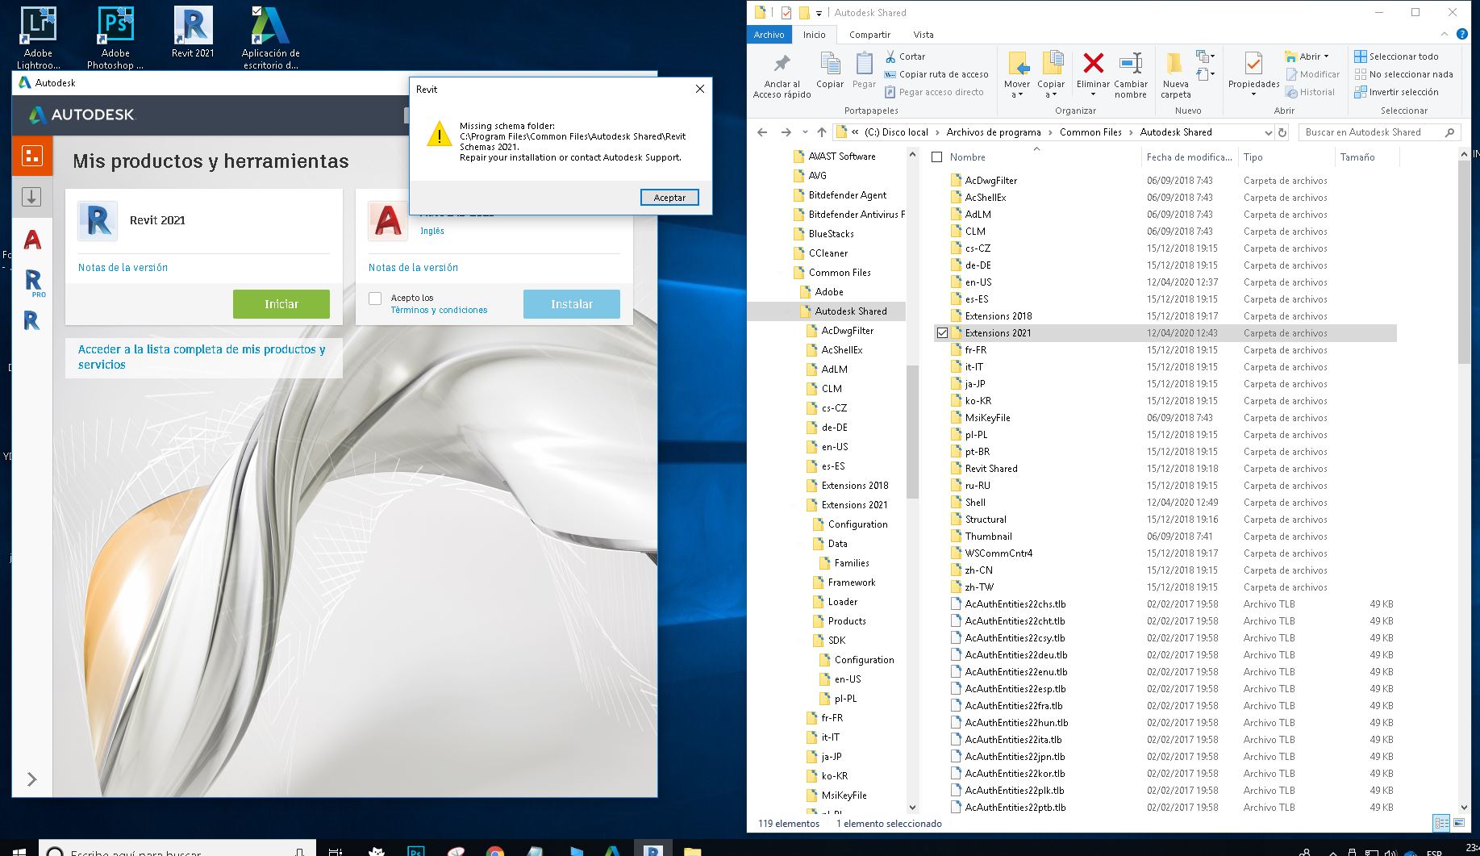Open the Mover a dropdown arrow
Image resolution: width=1480 pixels, height=856 pixels.
click(1017, 95)
